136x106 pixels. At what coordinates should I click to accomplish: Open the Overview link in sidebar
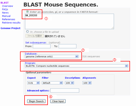[8, 6]
